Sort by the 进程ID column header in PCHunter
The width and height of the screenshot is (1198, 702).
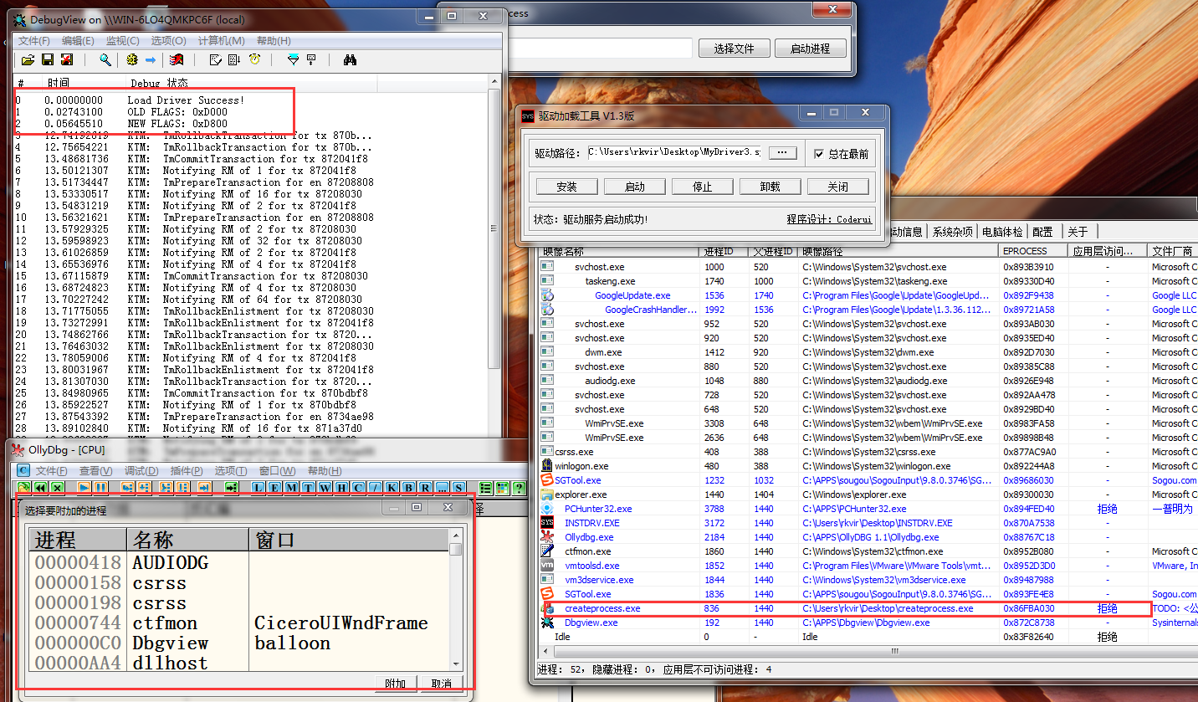[722, 251]
